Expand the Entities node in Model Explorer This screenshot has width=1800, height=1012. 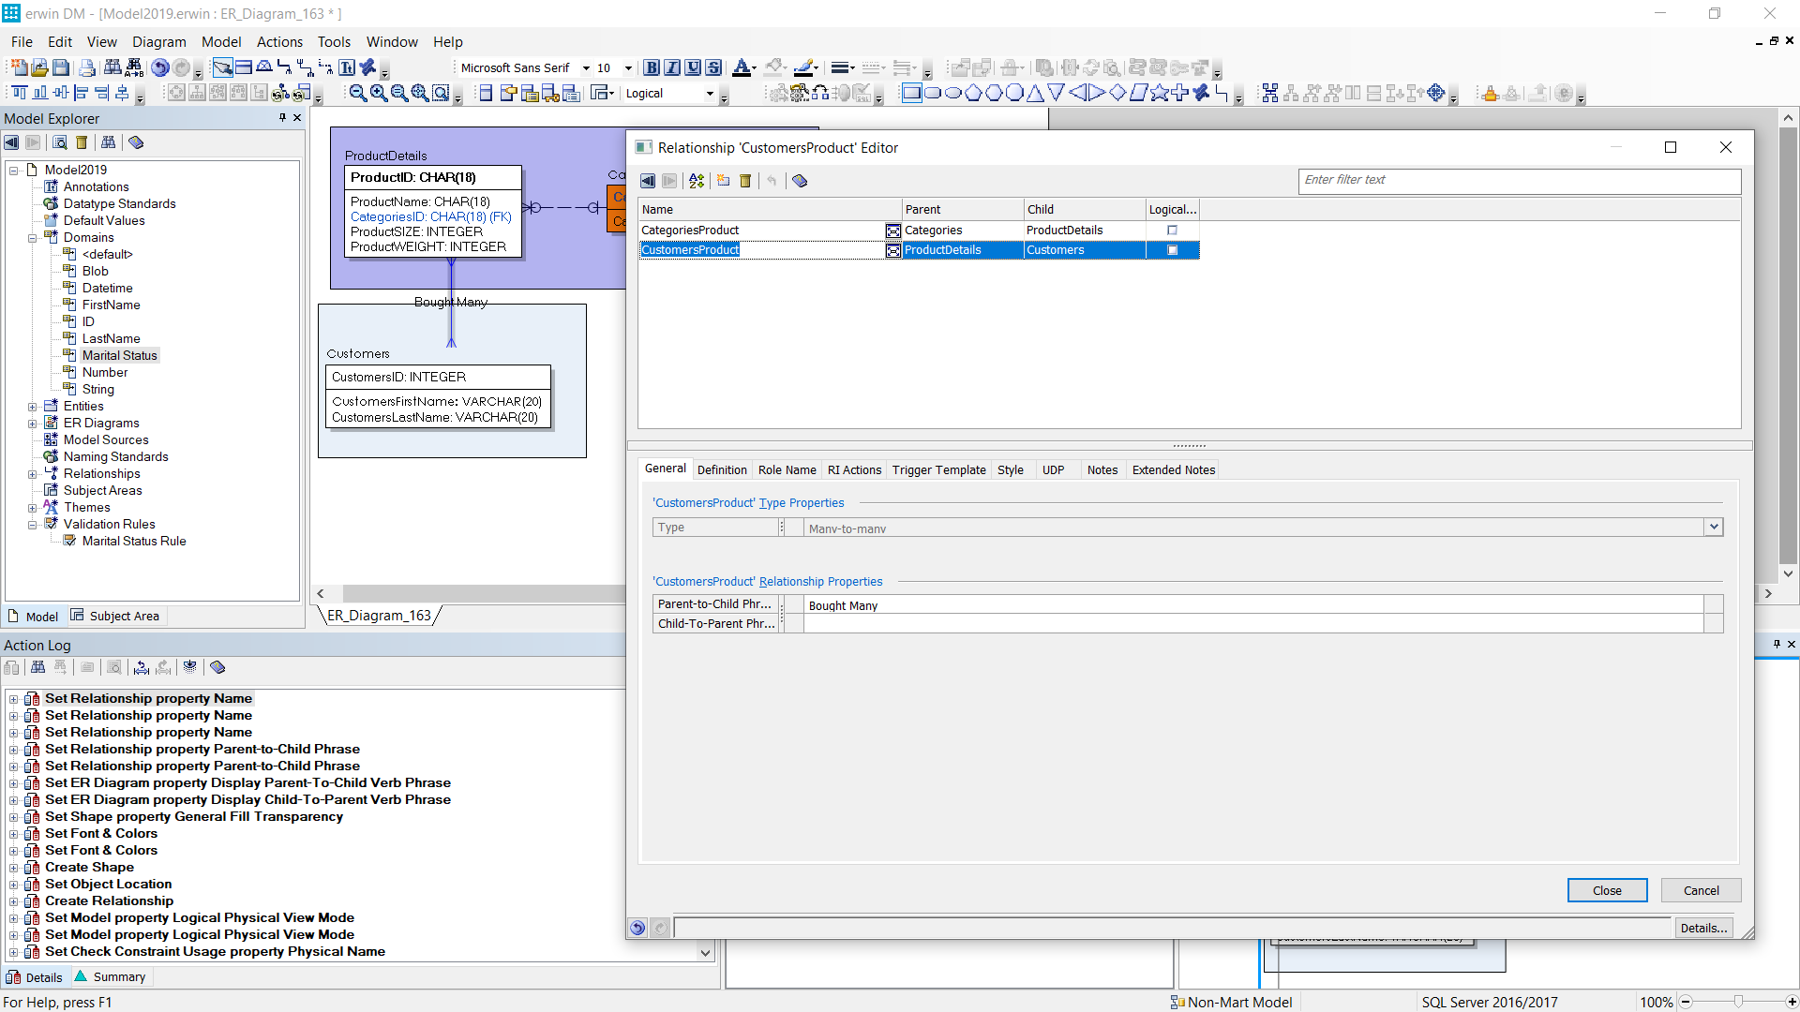point(33,406)
